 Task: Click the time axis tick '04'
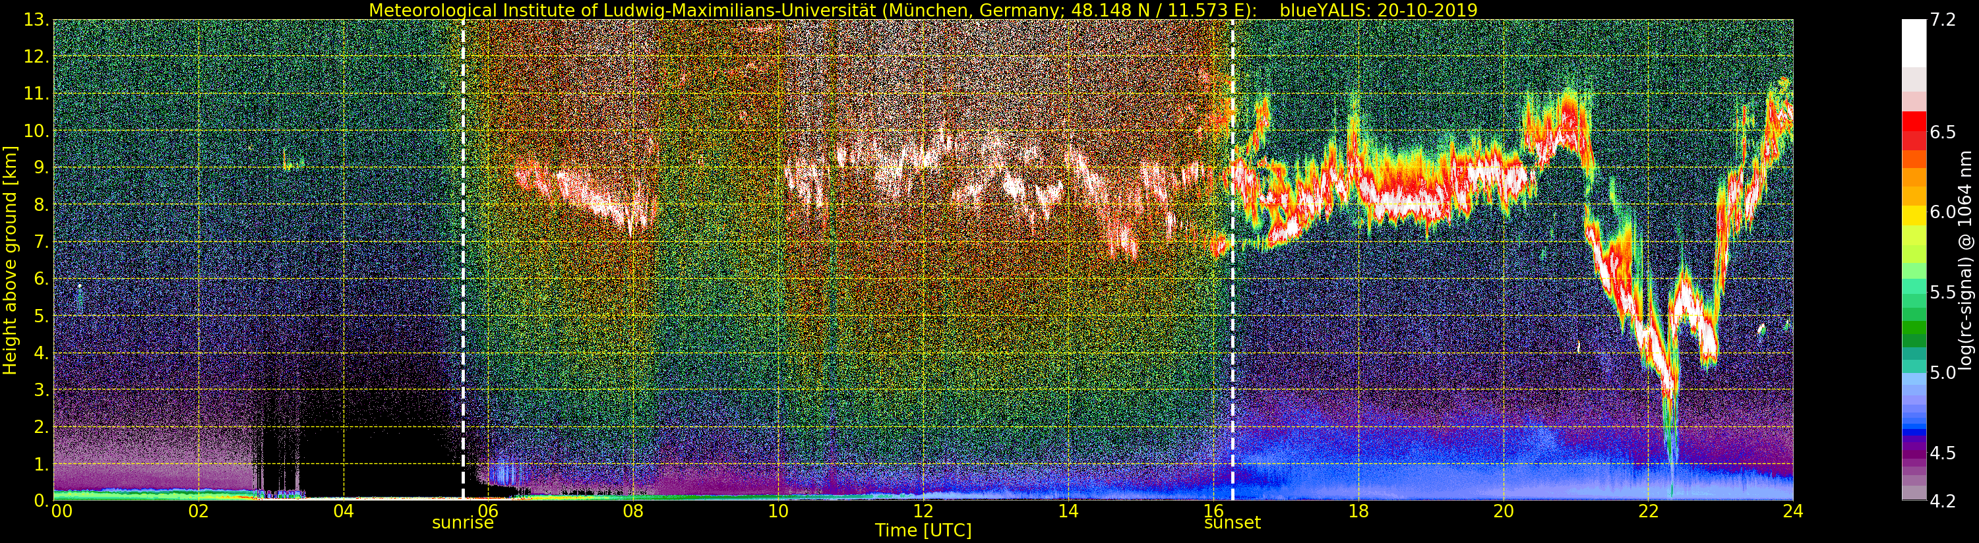coord(344,511)
